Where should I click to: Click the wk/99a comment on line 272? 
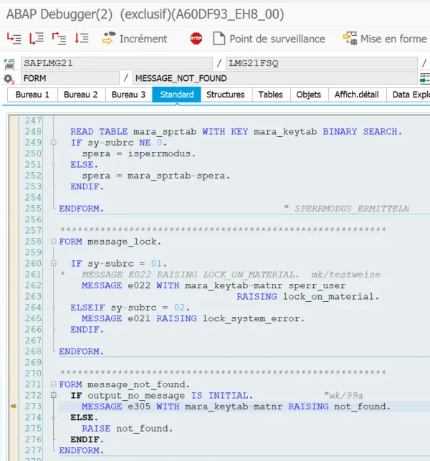pyautogui.click(x=343, y=396)
